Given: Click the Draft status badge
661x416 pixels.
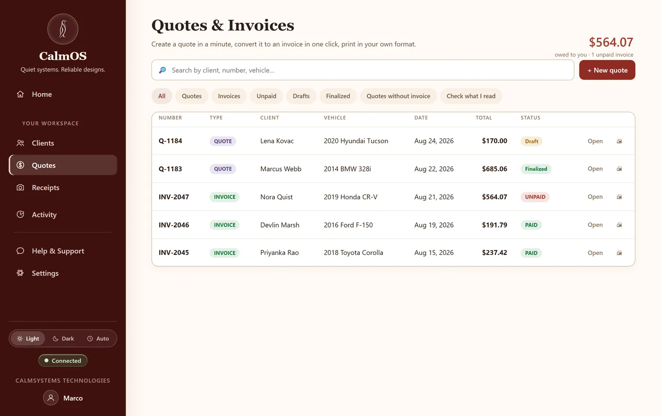Looking at the screenshot, I should point(532,141).
